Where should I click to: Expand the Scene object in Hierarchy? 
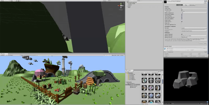pos(127,6)
